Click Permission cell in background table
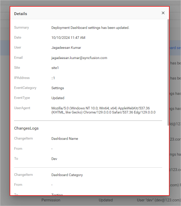181x206 pixels. coord(51,200)
